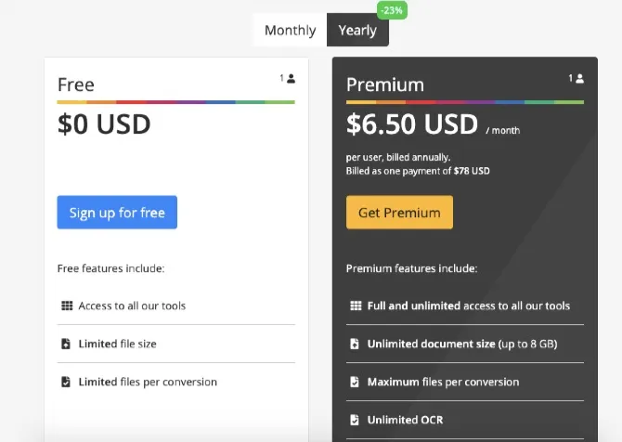
Task: Click file icon beside Limited files per conversion
Action: [x=66, y=382]
